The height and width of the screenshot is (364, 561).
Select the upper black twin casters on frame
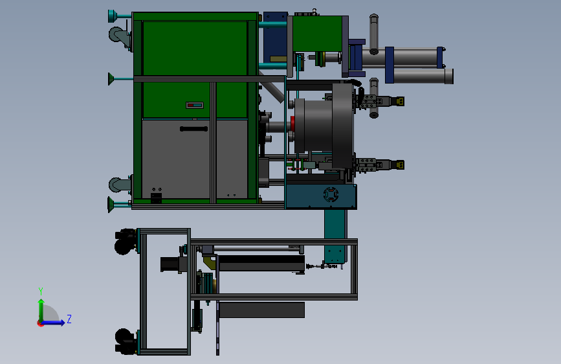coord(126,242)
